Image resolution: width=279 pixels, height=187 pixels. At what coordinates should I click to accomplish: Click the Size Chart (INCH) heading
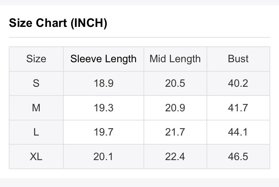click(58, 23)
